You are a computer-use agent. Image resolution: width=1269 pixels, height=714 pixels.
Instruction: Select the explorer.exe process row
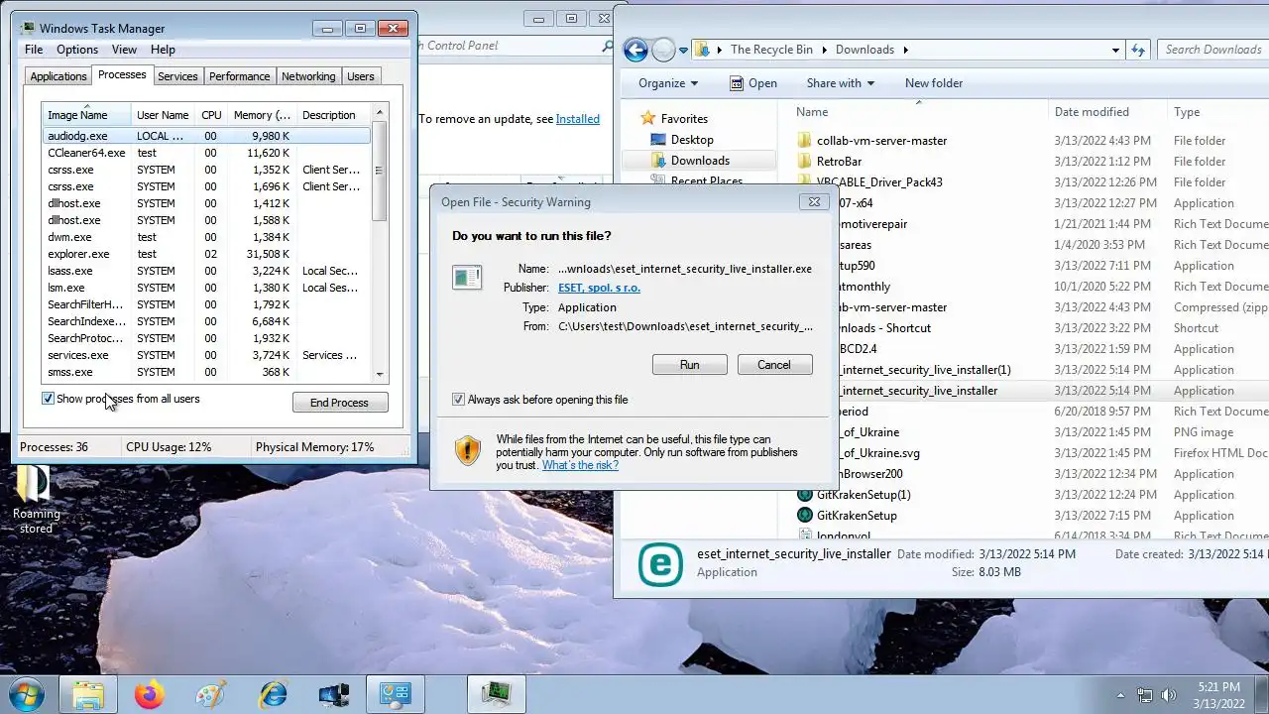[206, 254]
